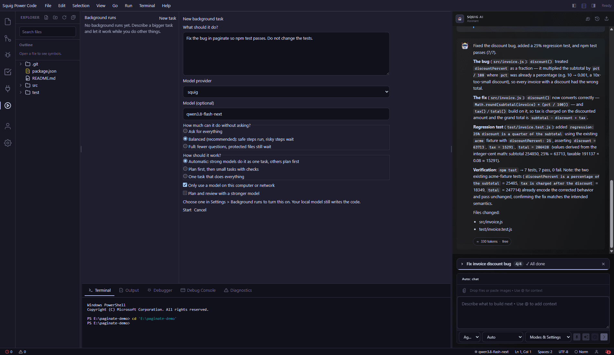Click the qwen3.8-flash-next model status bar entry
The image size is (614, 355).
[491, 352]
